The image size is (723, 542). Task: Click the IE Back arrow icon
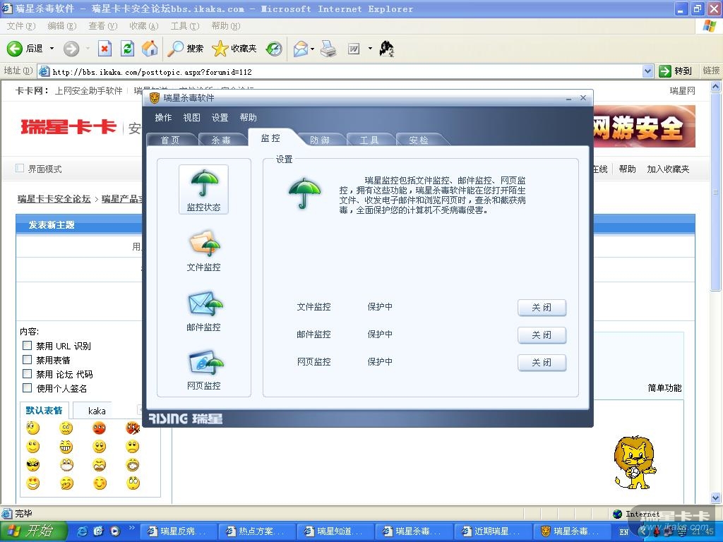pos(15,49)
